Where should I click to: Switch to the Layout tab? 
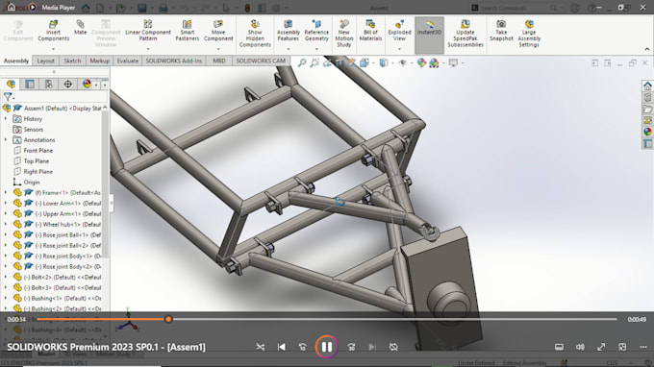pyautogui.click(x=45, y=61)
